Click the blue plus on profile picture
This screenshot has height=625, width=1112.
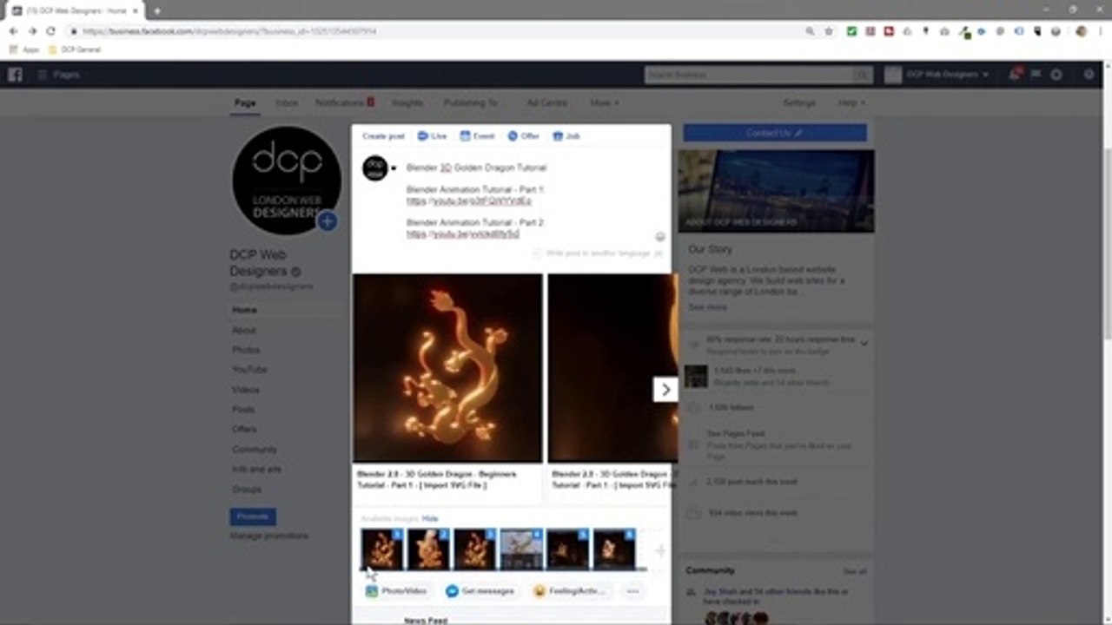pos(327,221)
